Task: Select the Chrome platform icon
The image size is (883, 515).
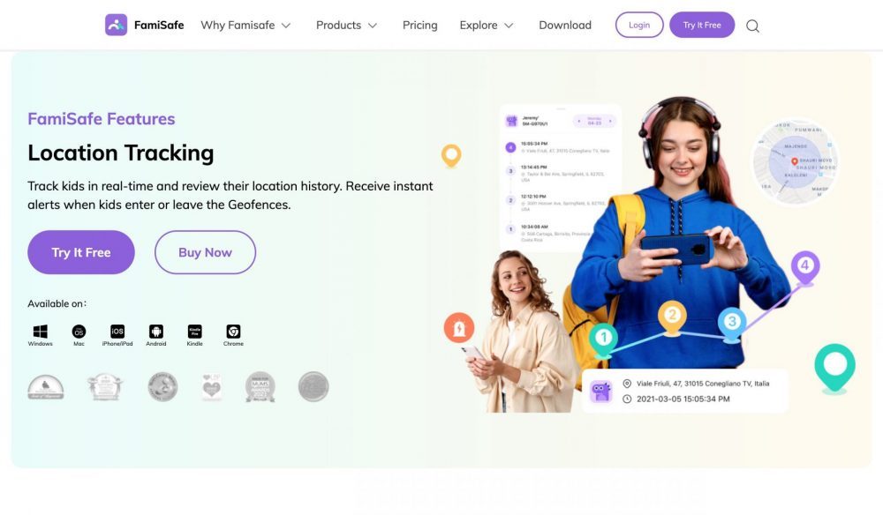Action: tap(233, 332)
